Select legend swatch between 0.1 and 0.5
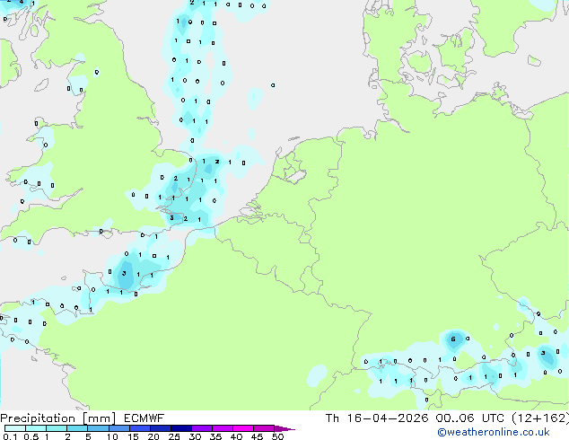The width and height of the screenshot is (569, 440). tap(15, 428)
